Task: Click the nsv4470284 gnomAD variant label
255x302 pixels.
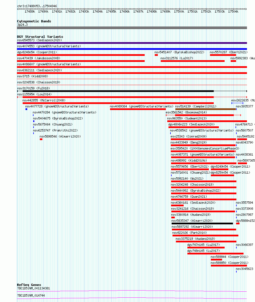Action: coord(64,112)
